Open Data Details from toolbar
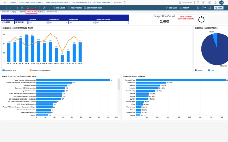This screenshot has width=228, height=142. click(59, 8)
